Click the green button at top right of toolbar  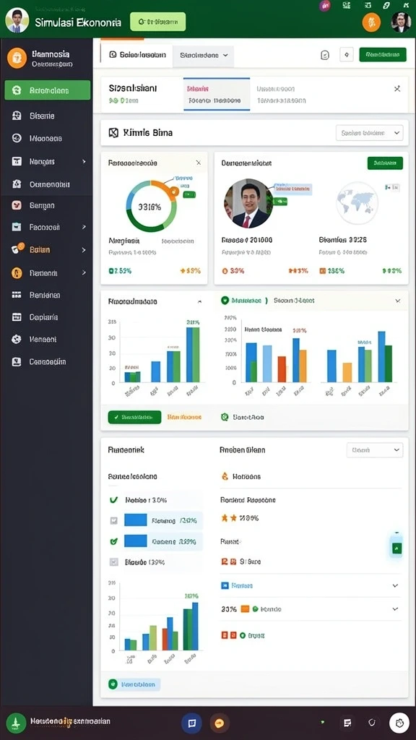[x=383, y=55]
